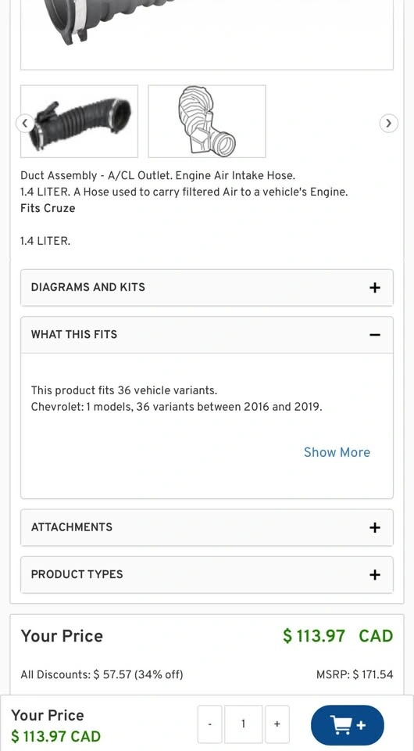Decrease quantity with the minus button
Screen dimensions: 414x751
pyautogui.click(x=210, y=724)
